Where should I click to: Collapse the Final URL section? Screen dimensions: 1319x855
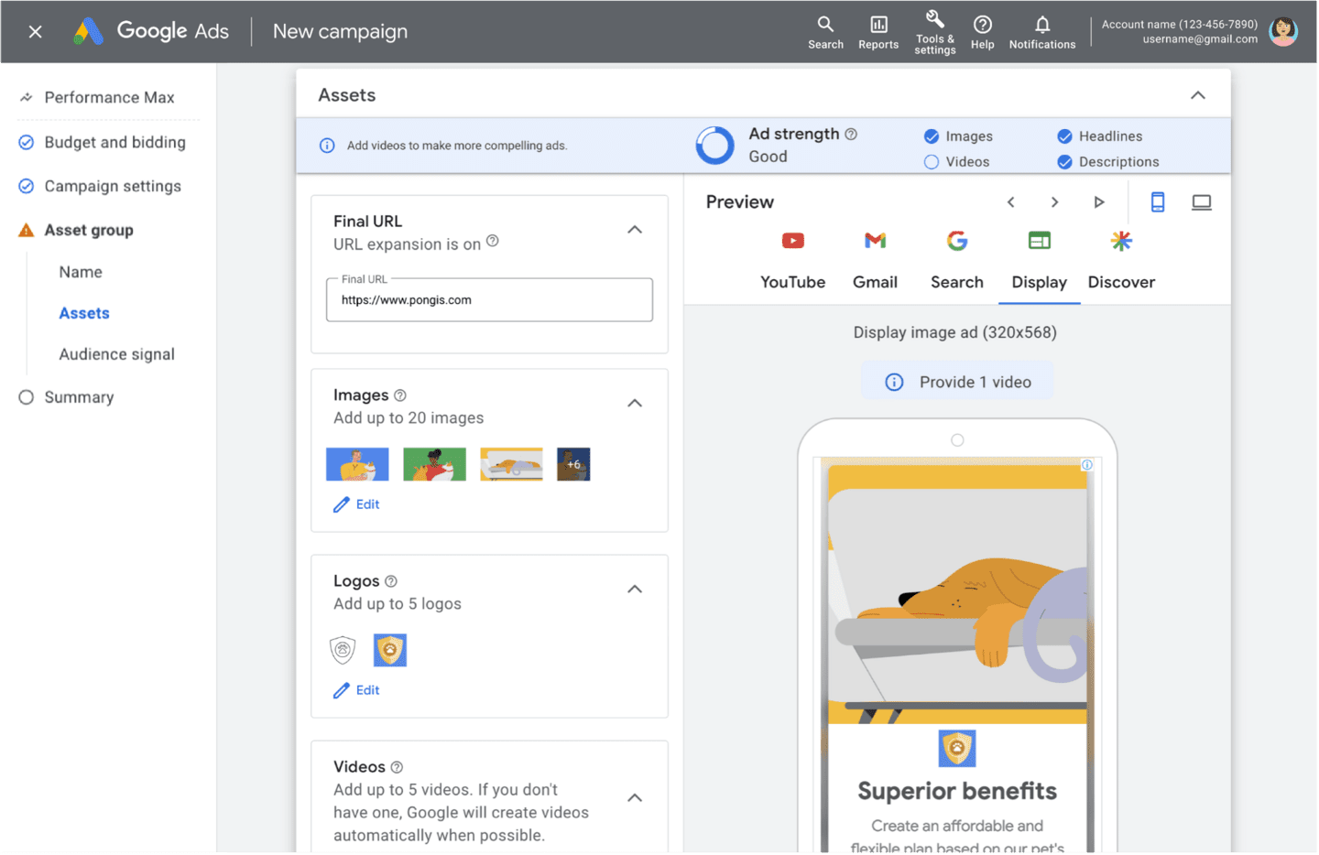(x=635, y=230)
